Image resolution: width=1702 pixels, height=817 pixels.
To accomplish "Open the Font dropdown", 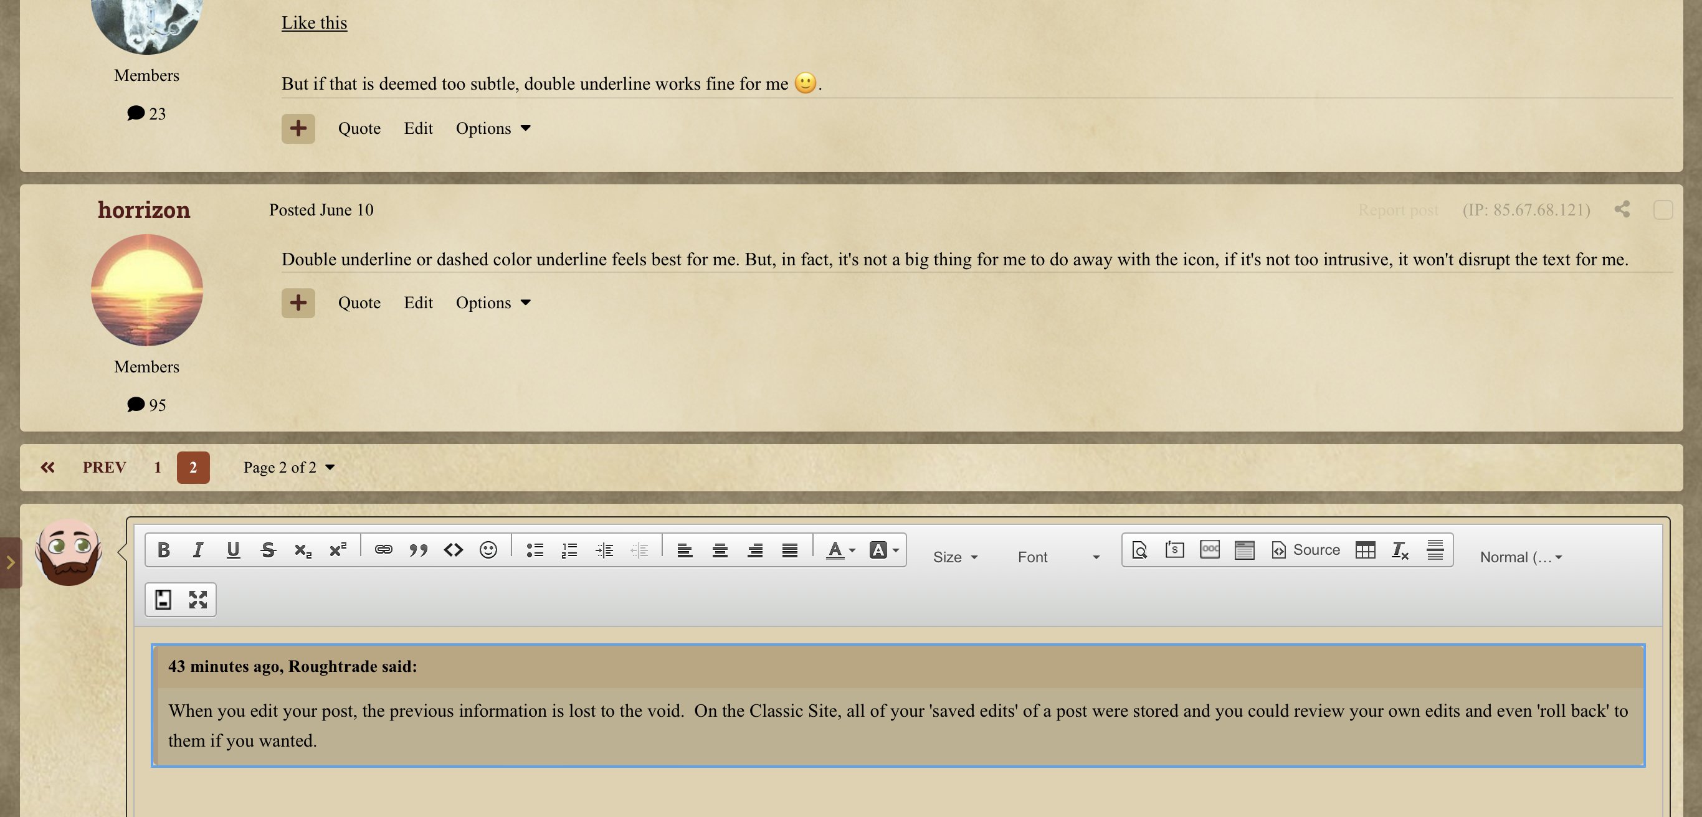I will 1058,557.
